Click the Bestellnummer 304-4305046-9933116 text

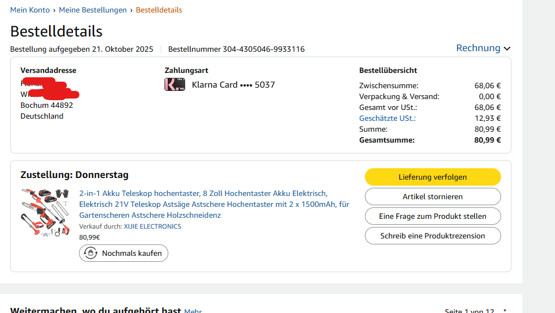click(236, 49)
